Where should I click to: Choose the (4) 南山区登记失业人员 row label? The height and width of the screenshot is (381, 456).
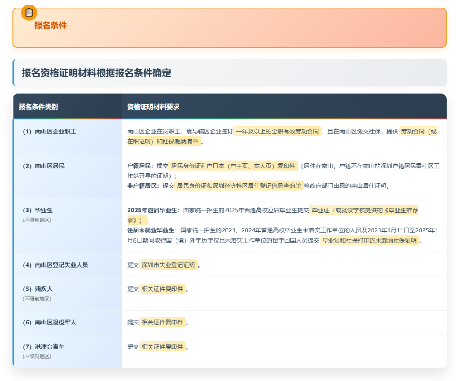tap(55, 265)
